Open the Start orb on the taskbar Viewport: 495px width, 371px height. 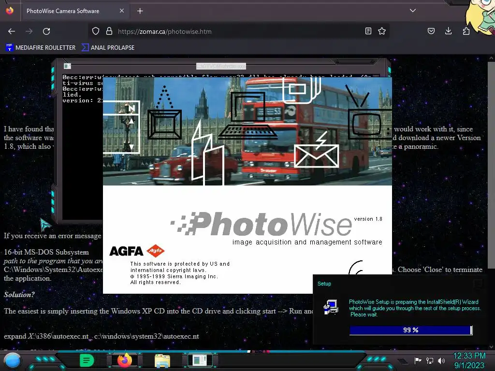pos(13,360)
